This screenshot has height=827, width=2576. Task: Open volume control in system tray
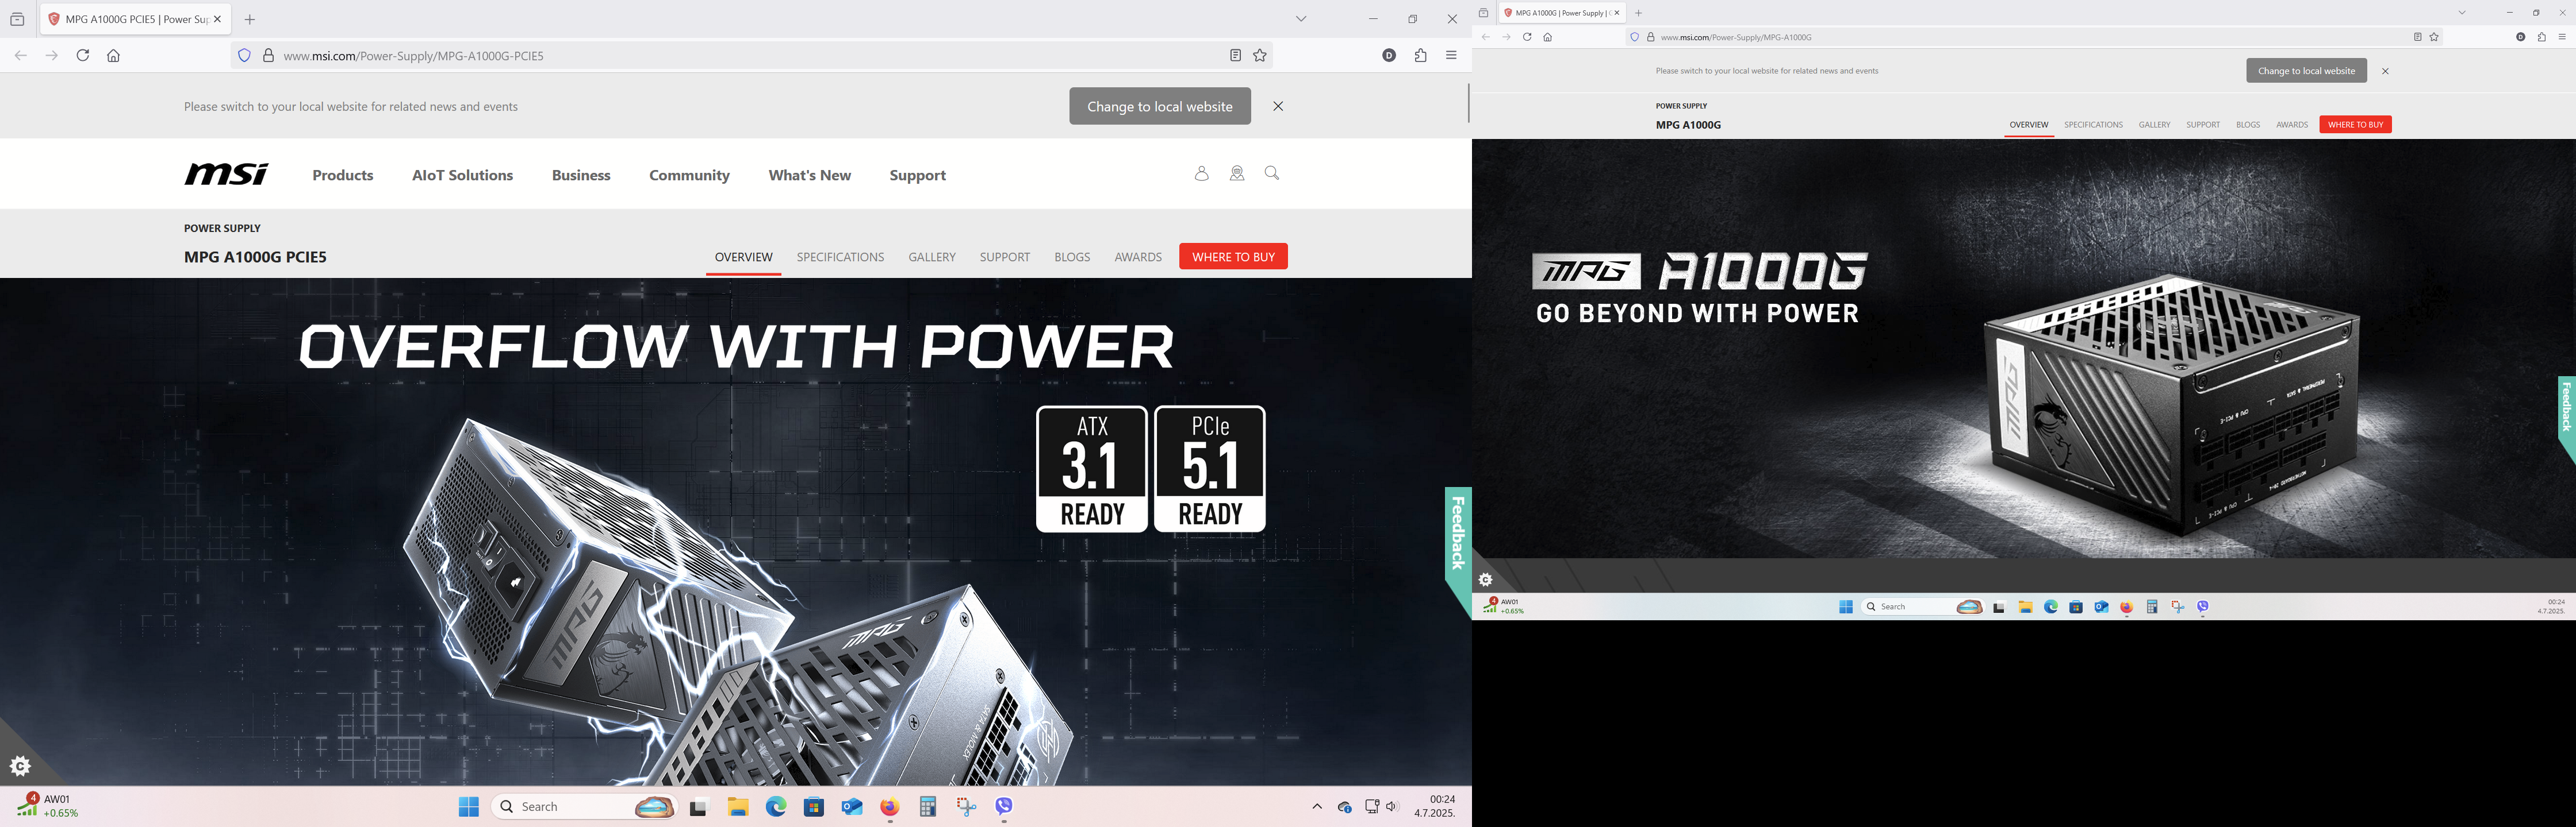click(x=1392, y=806)
